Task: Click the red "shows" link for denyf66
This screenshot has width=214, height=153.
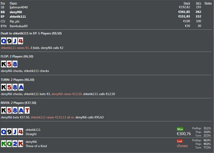Action: pos(182,146)
